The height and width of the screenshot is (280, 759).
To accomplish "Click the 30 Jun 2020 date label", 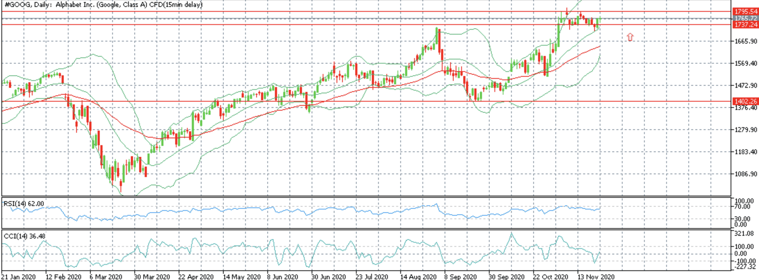I will [x=329, y=277].
